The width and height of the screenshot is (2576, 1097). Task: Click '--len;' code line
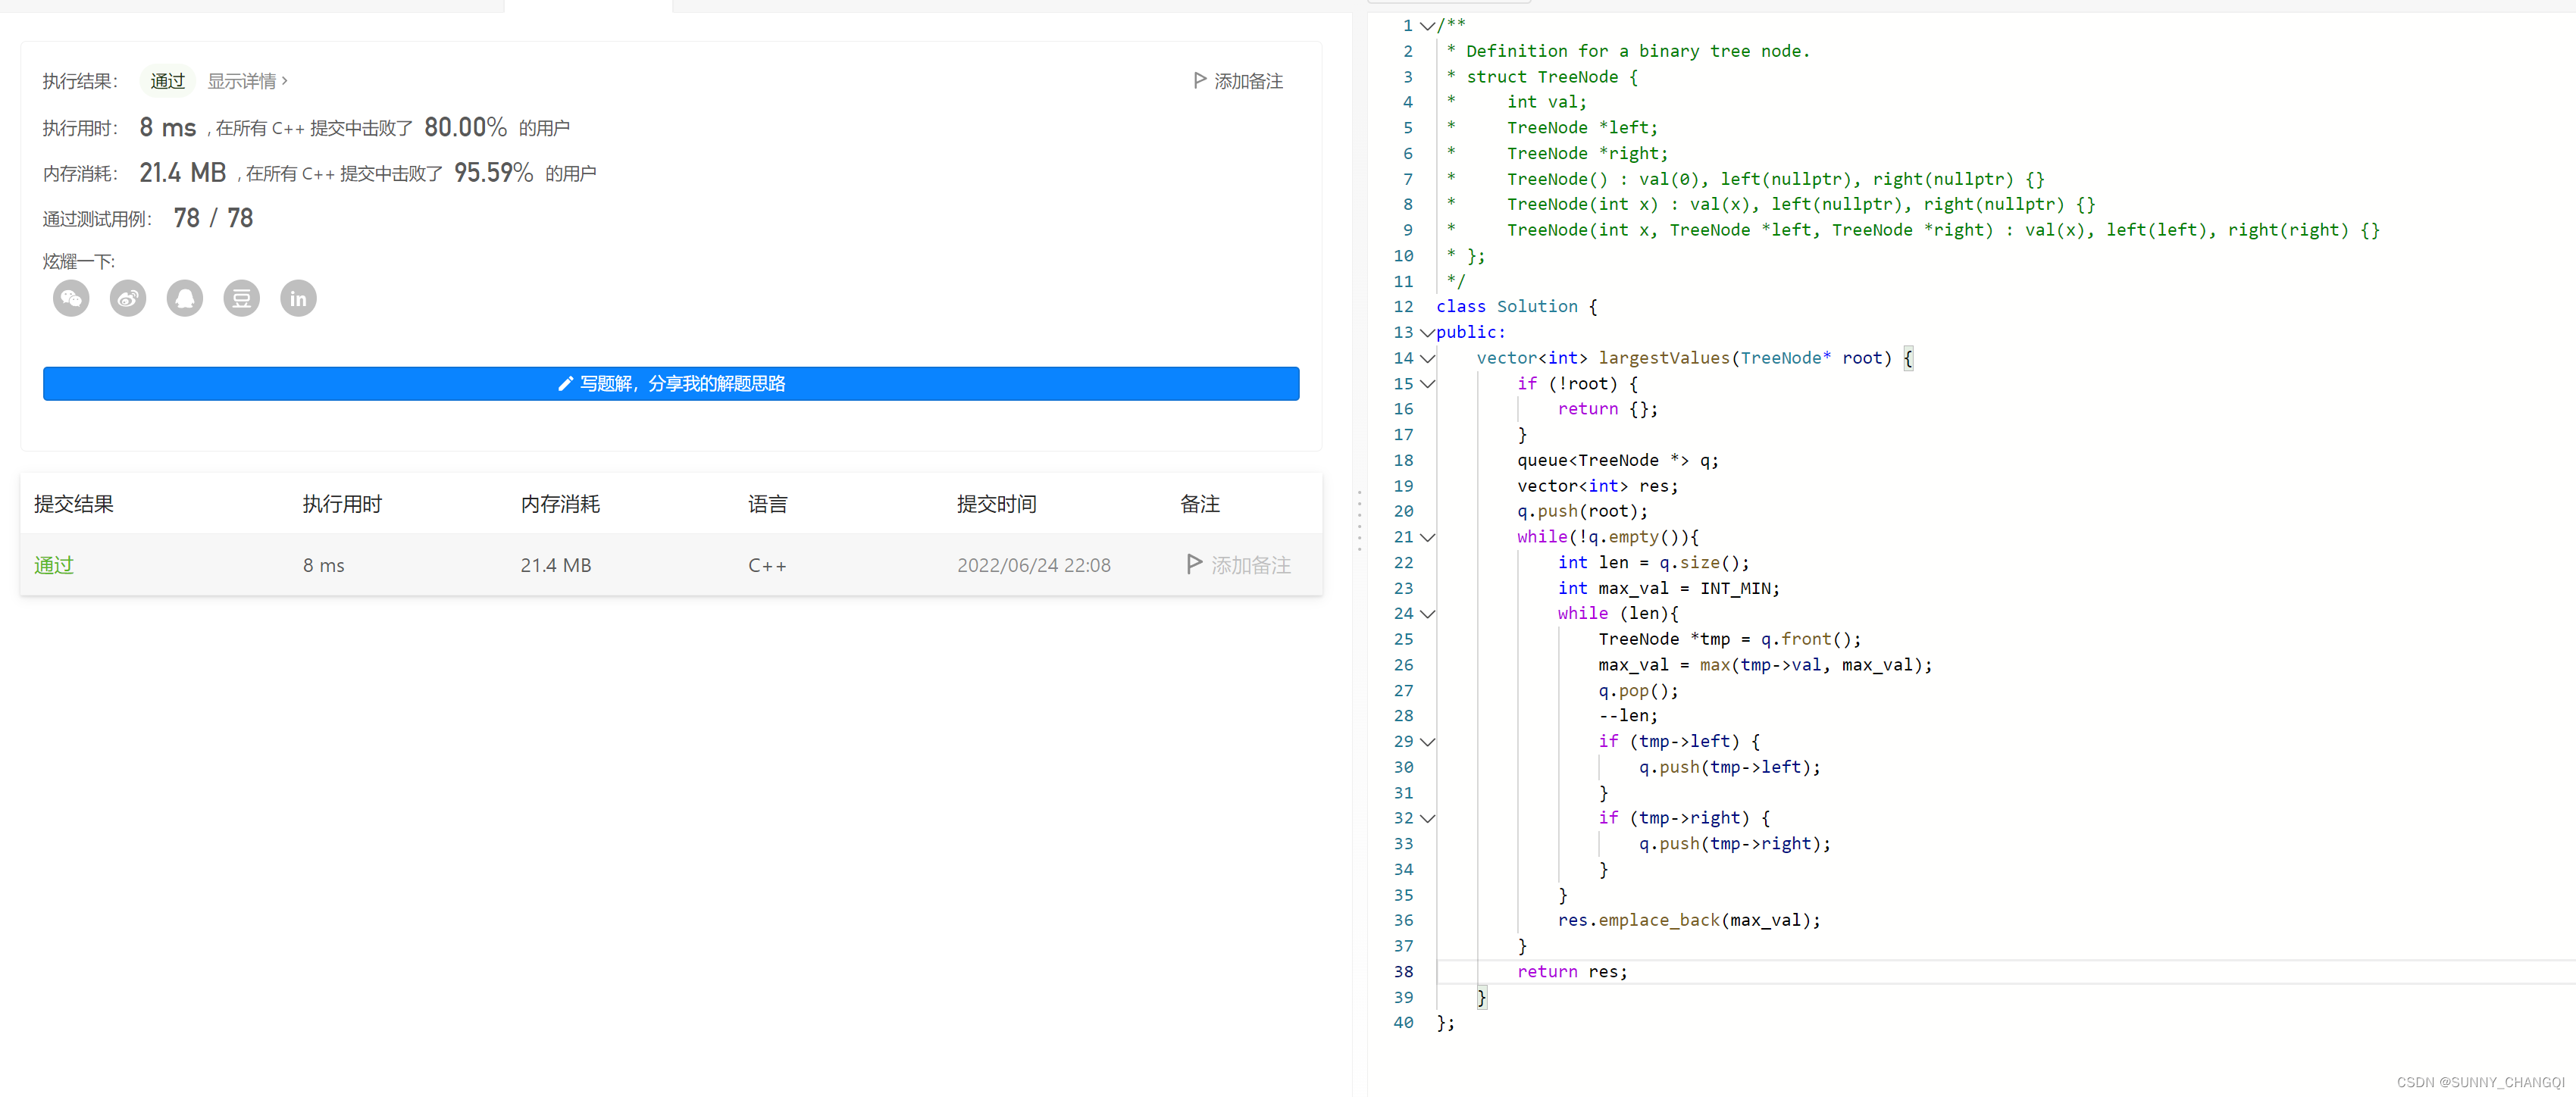[1628, 716]
